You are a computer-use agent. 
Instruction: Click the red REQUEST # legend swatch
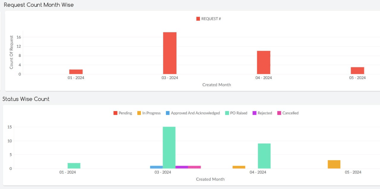pyautogui.click(x=198, y=19)
